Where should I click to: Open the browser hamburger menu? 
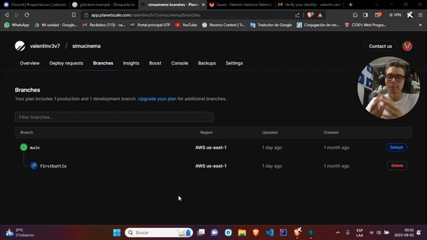pos(420,15)
